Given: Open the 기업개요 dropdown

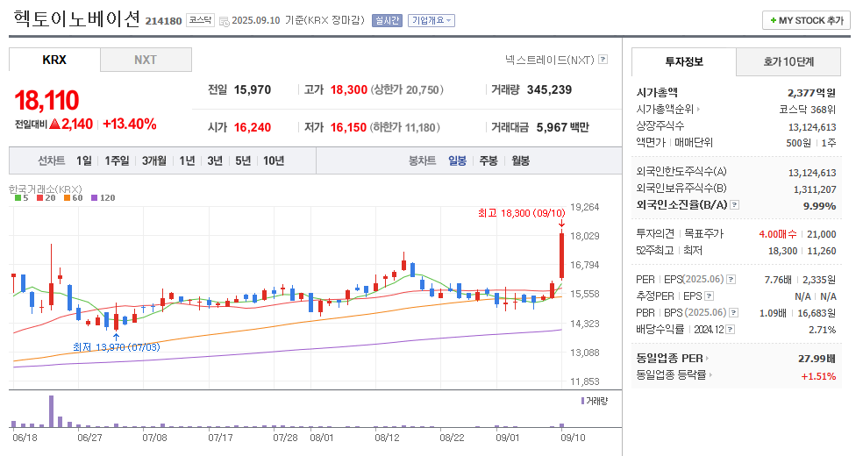Looking at the screenshot, I should point(431,20).
